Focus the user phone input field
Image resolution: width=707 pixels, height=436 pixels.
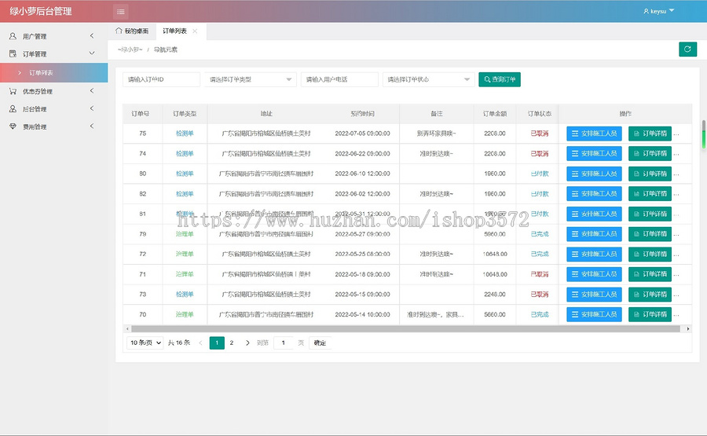coord(339,79)
